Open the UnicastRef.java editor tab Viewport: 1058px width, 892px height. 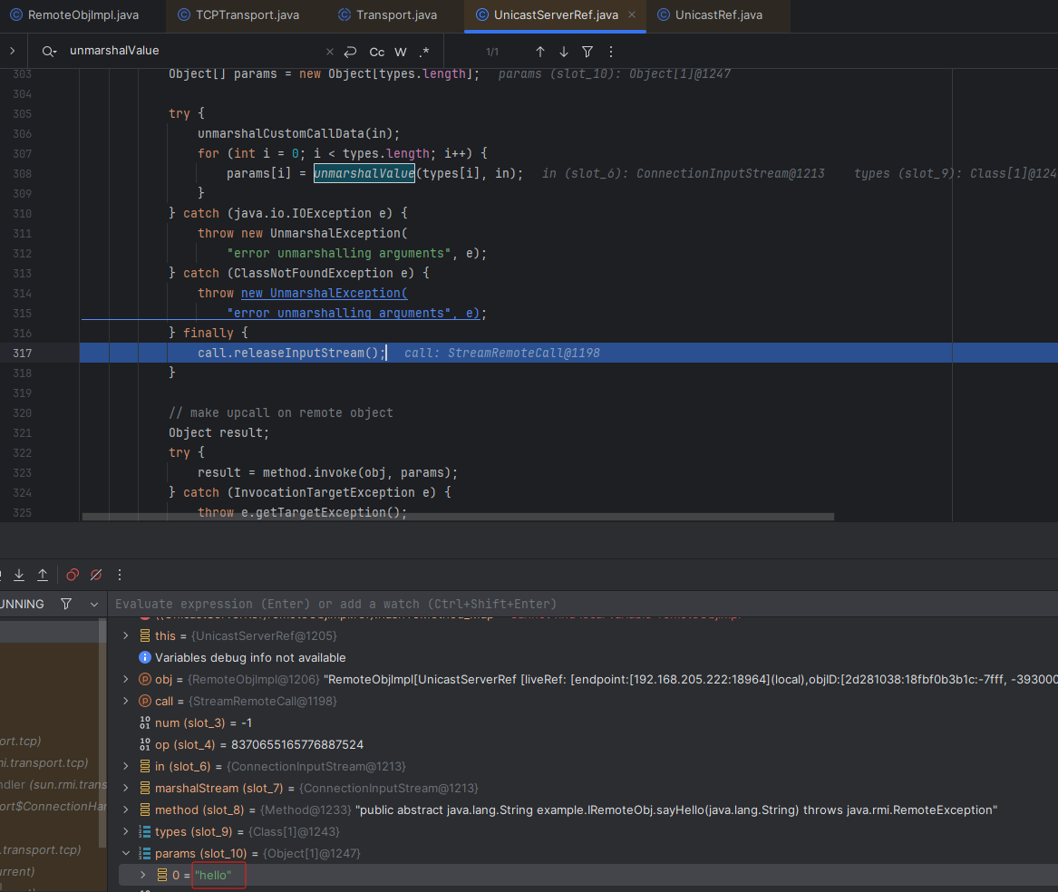tap(718, 15)
